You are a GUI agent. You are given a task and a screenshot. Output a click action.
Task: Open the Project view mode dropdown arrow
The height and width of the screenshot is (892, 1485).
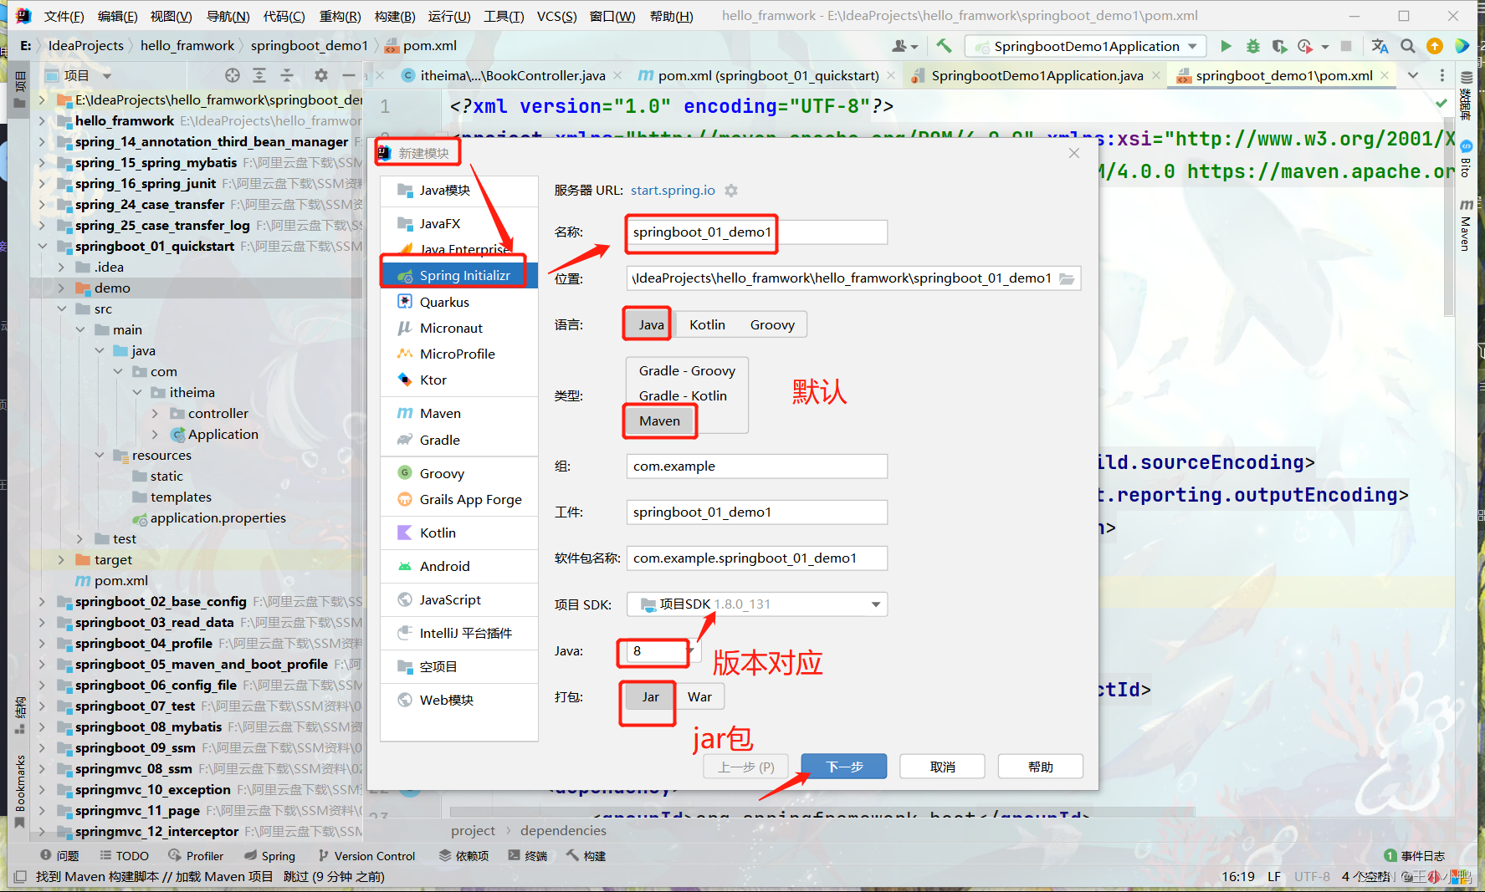pyautogui.click(x=107, y=75)
